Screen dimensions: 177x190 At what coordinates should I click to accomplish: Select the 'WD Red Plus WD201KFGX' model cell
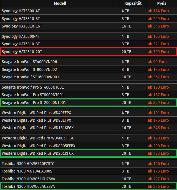(x=60, y=153)
